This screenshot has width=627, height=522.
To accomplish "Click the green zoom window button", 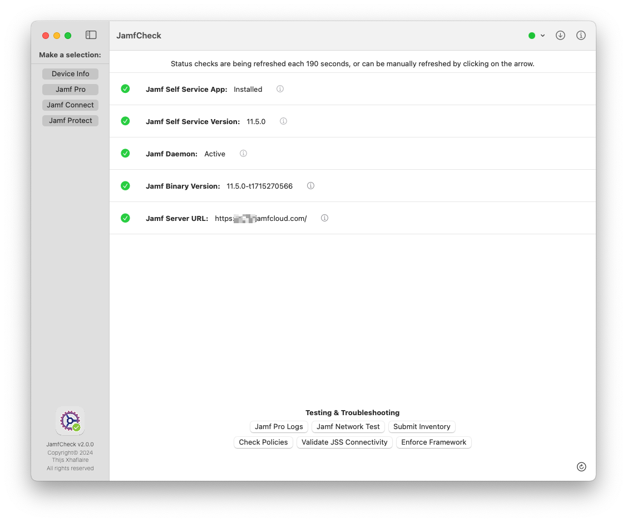I will tap(68, 36).
